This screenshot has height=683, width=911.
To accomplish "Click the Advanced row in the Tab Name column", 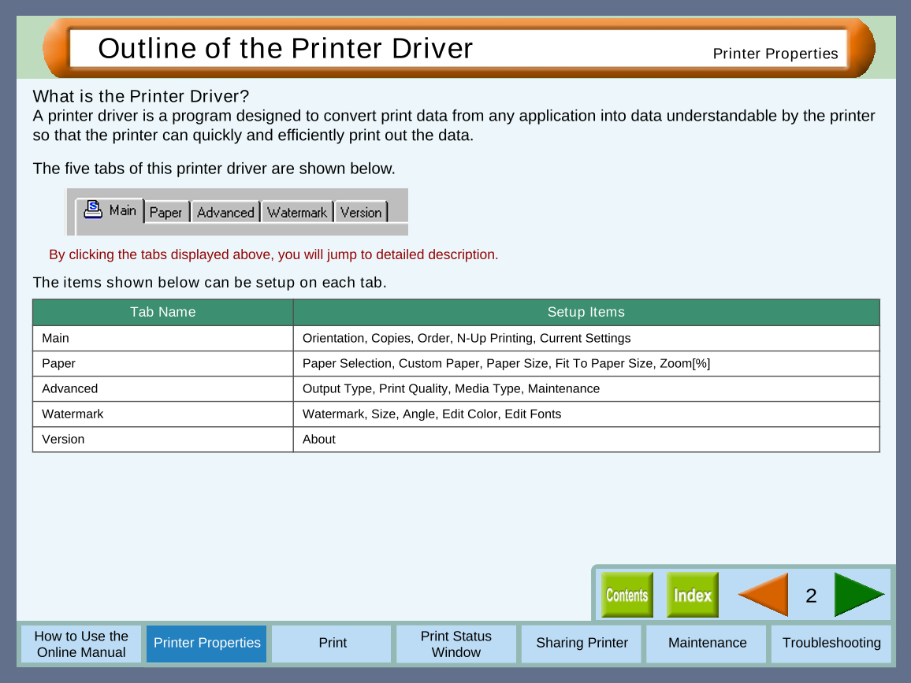I will pos(163,388).
